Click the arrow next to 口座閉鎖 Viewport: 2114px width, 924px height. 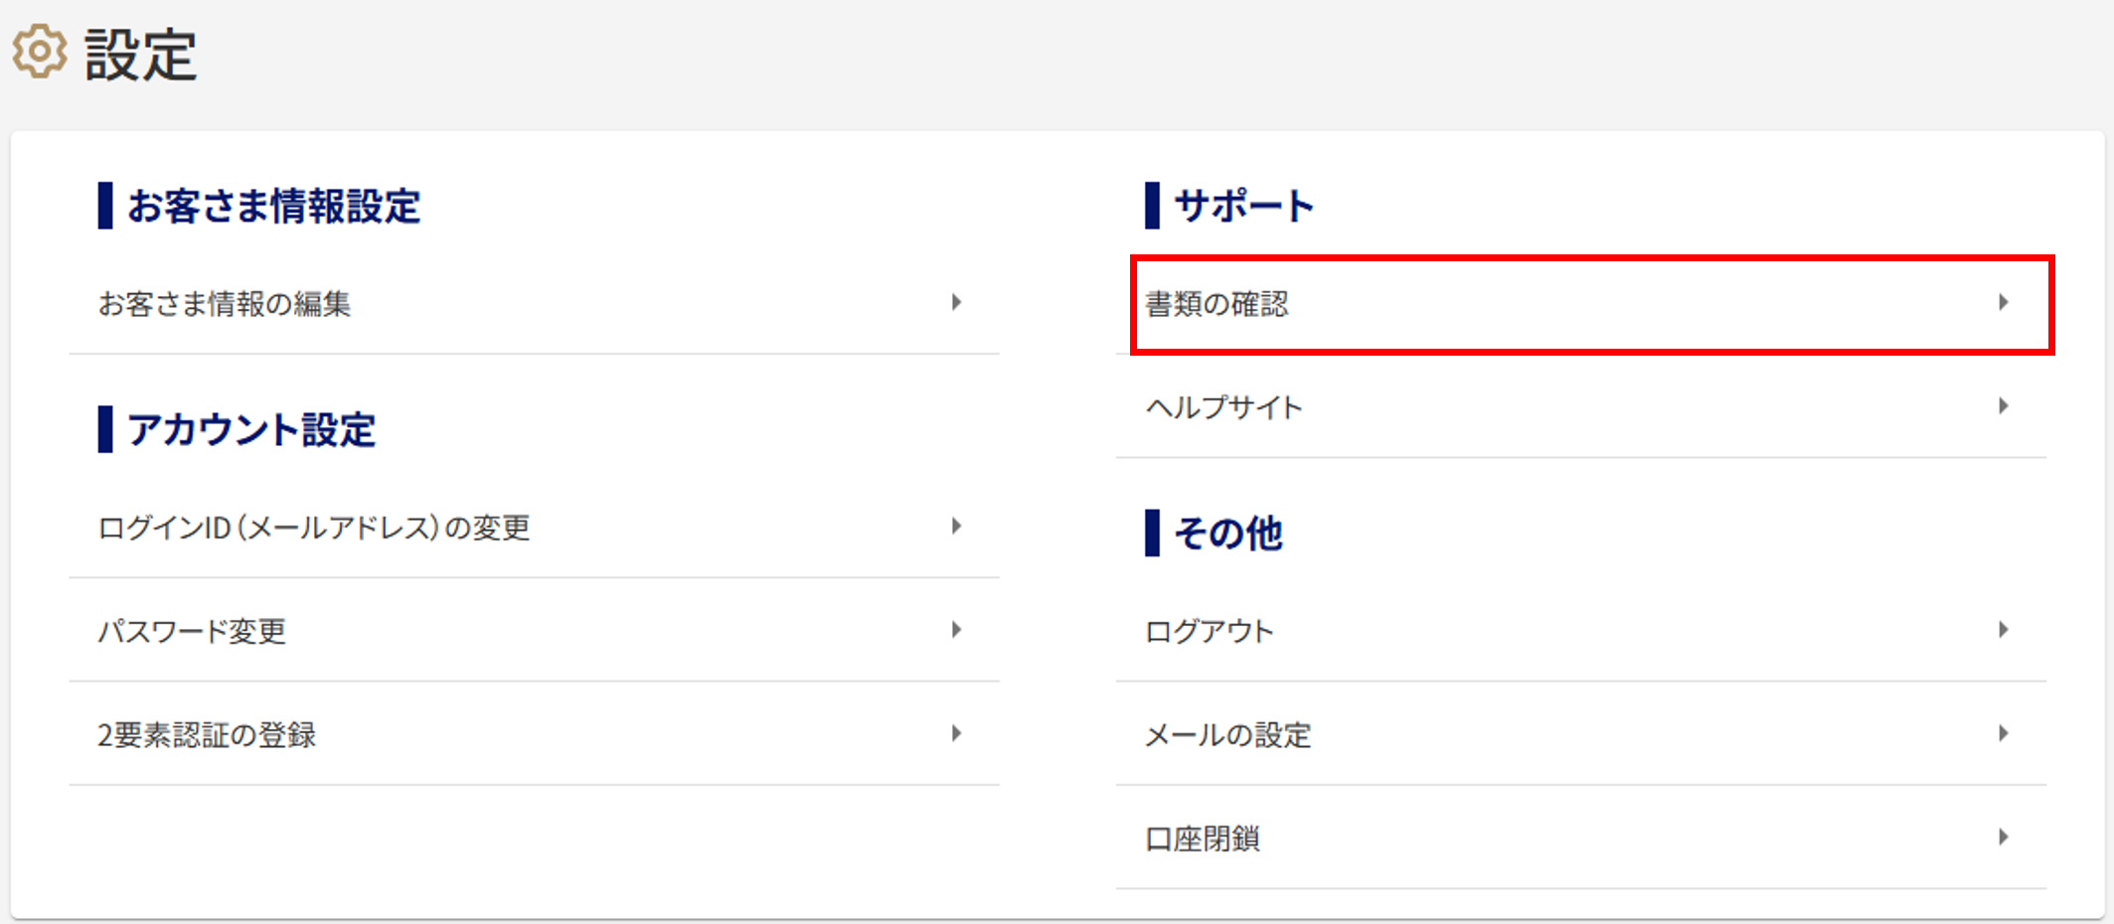[2003, 837]
